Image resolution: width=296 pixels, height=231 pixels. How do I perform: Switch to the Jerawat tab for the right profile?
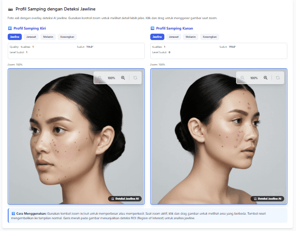[x=174, y=37]
